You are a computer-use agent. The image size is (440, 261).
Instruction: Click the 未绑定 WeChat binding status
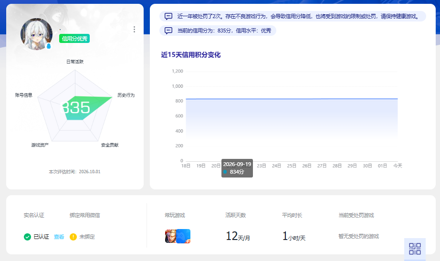[87, 237]
